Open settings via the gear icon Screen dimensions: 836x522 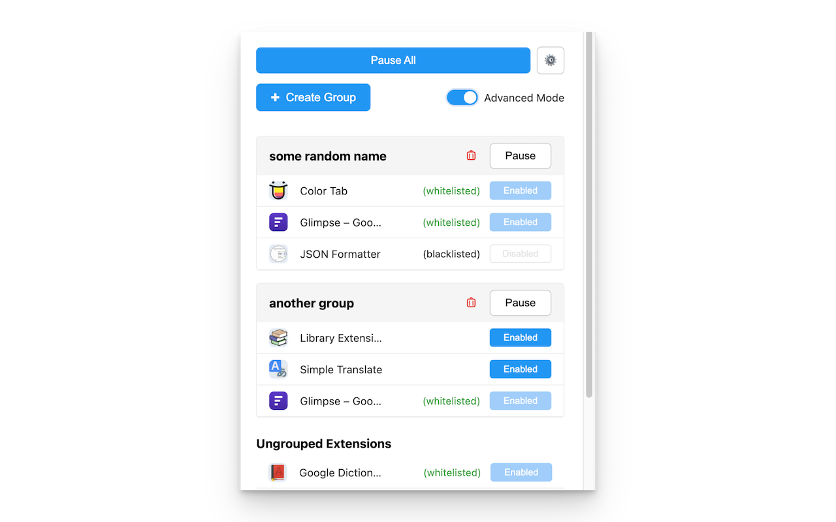[x=551, y=60]
